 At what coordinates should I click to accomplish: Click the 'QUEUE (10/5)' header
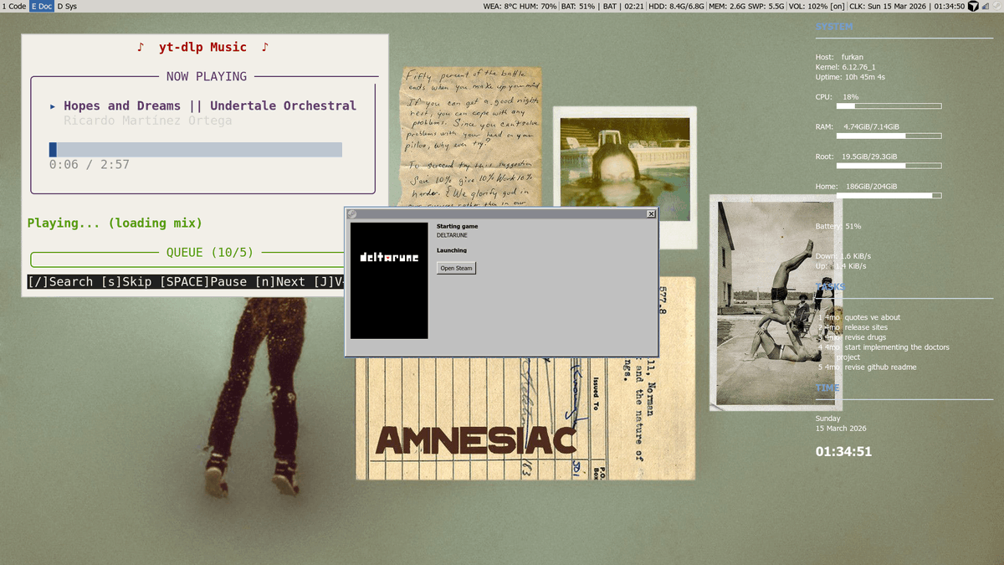tap(210, 252)
